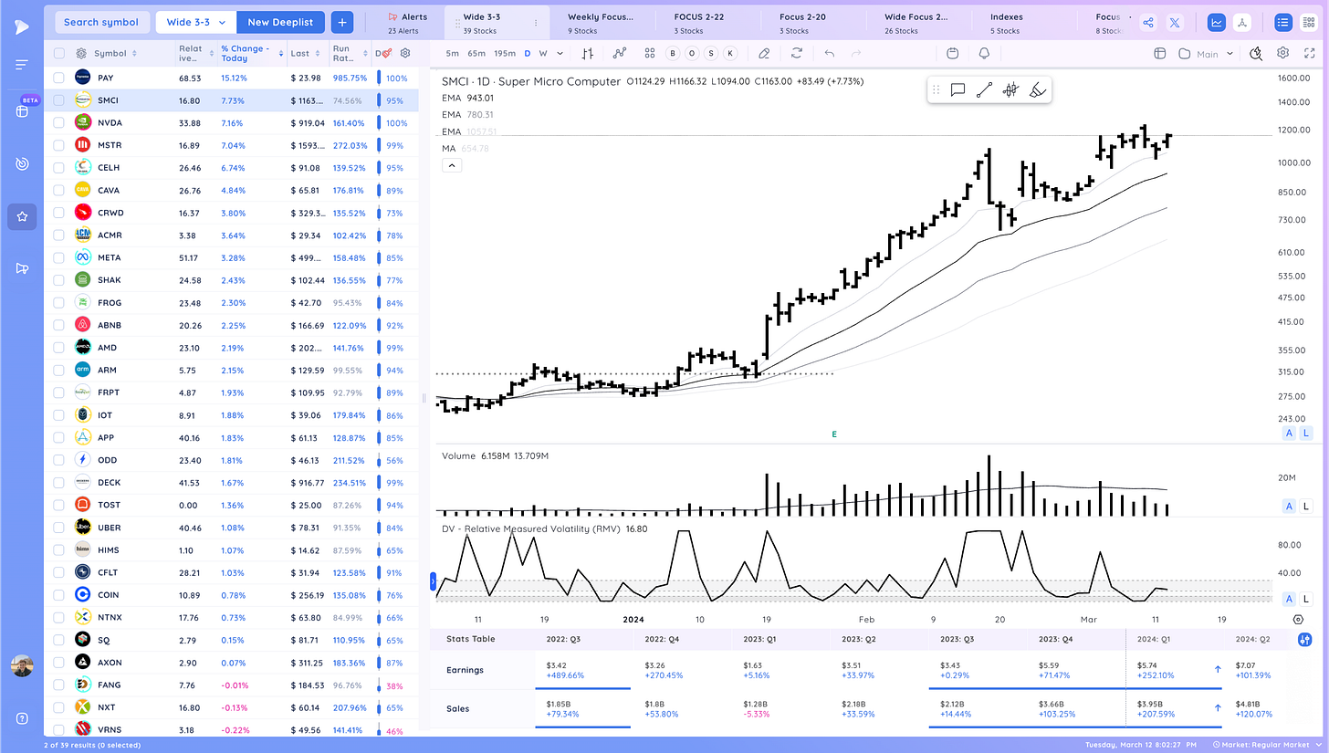Image resolution: width=1329 pixels, height=753 pixels.
Task: Open the Wide 3-3 deeplist dropdown
Action: pyautogui.click(x=195, y=23)
